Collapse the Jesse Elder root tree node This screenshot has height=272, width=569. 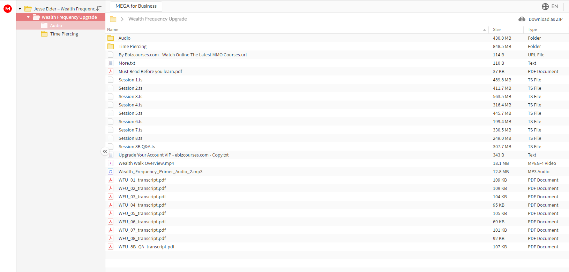point(20,9)
